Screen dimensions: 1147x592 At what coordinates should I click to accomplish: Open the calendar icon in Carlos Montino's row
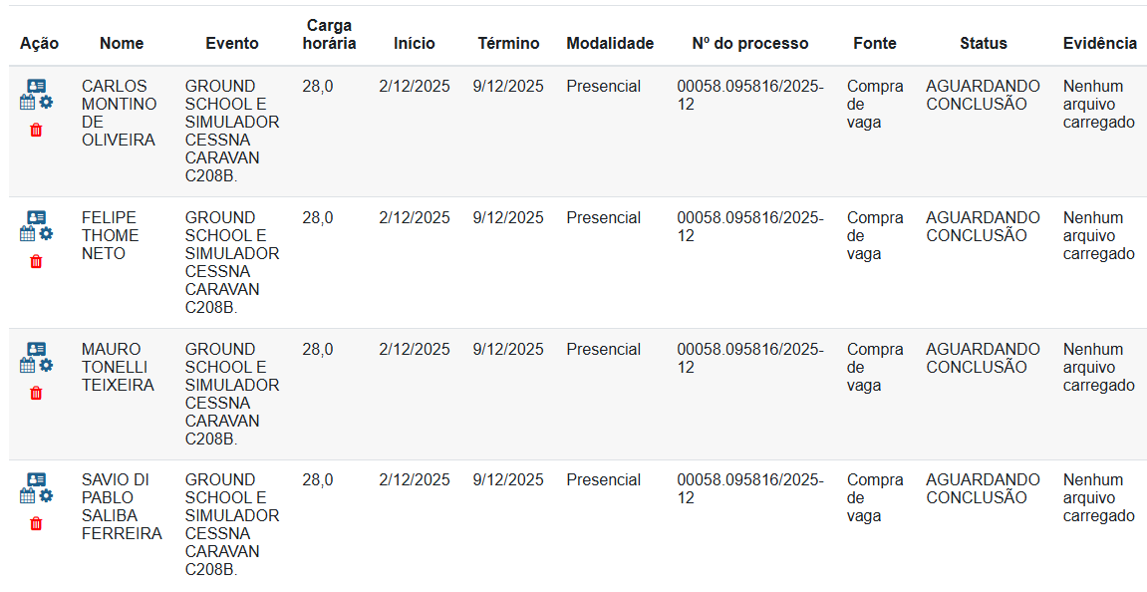28,103
